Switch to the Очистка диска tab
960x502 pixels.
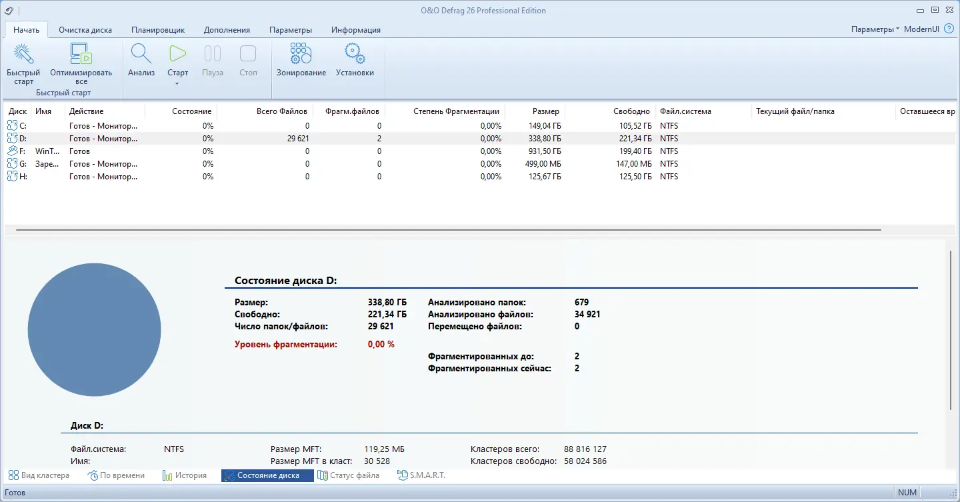click(85, 30)
